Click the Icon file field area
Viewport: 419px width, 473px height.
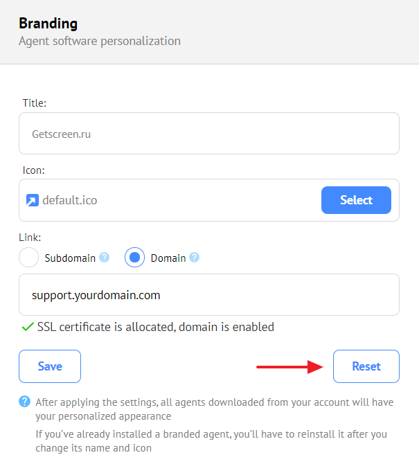click(x=209, y=200)
